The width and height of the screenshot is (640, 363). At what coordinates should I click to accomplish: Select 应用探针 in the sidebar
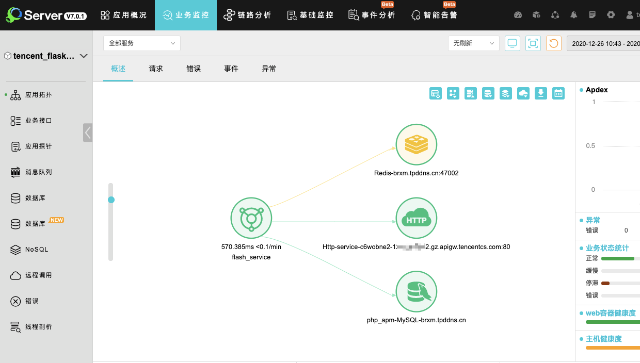pos(39,146)
